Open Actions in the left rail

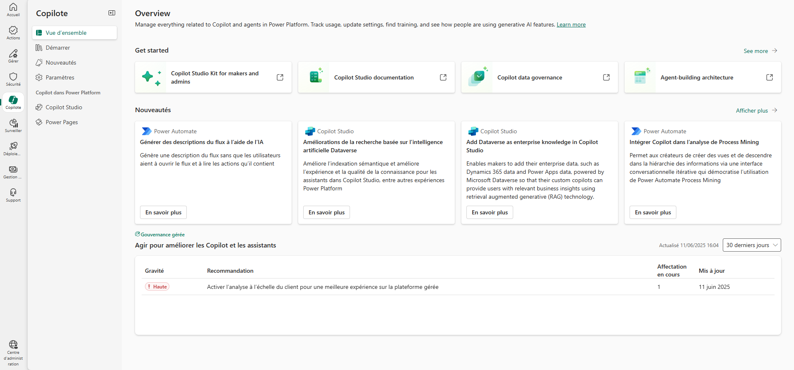pyautogui.click(x=13, y=33)
